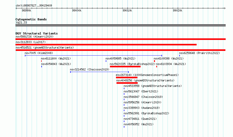This screenshot has height=137, width=233.
Task: Click the nsv5881726 (Almarri2020) variant label
Action: [x=35, y=37]
